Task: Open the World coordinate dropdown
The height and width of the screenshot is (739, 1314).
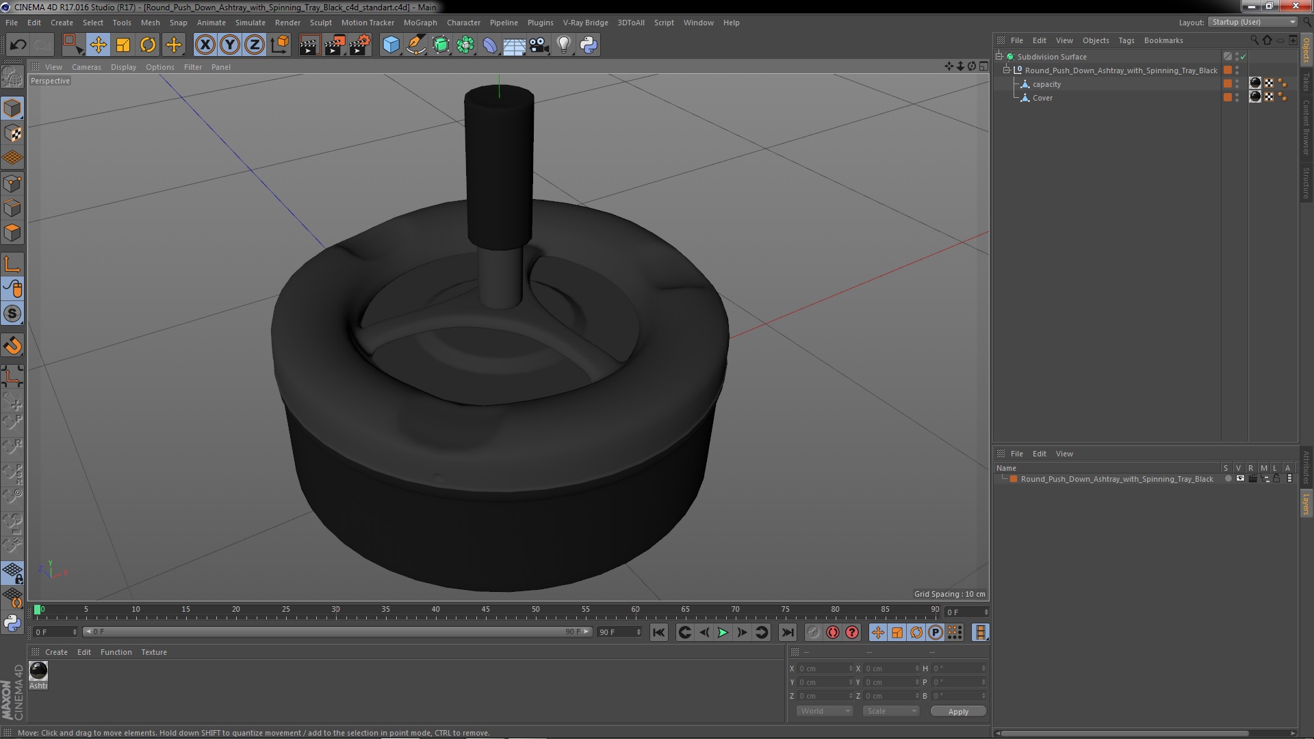Action: click(x=824, y=711)
